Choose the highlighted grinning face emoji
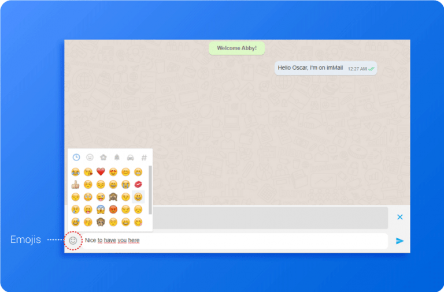Viewport: 444px width, 292px height. 138,197
